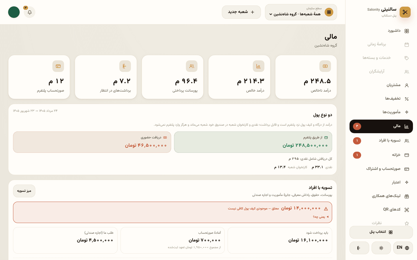417x260 pixels.
Task: Click the user profile green avatar
Action: [14, 12]
